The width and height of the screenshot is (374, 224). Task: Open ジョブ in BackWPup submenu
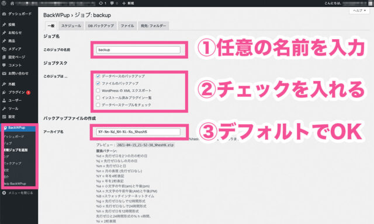[x=8, y=143]
